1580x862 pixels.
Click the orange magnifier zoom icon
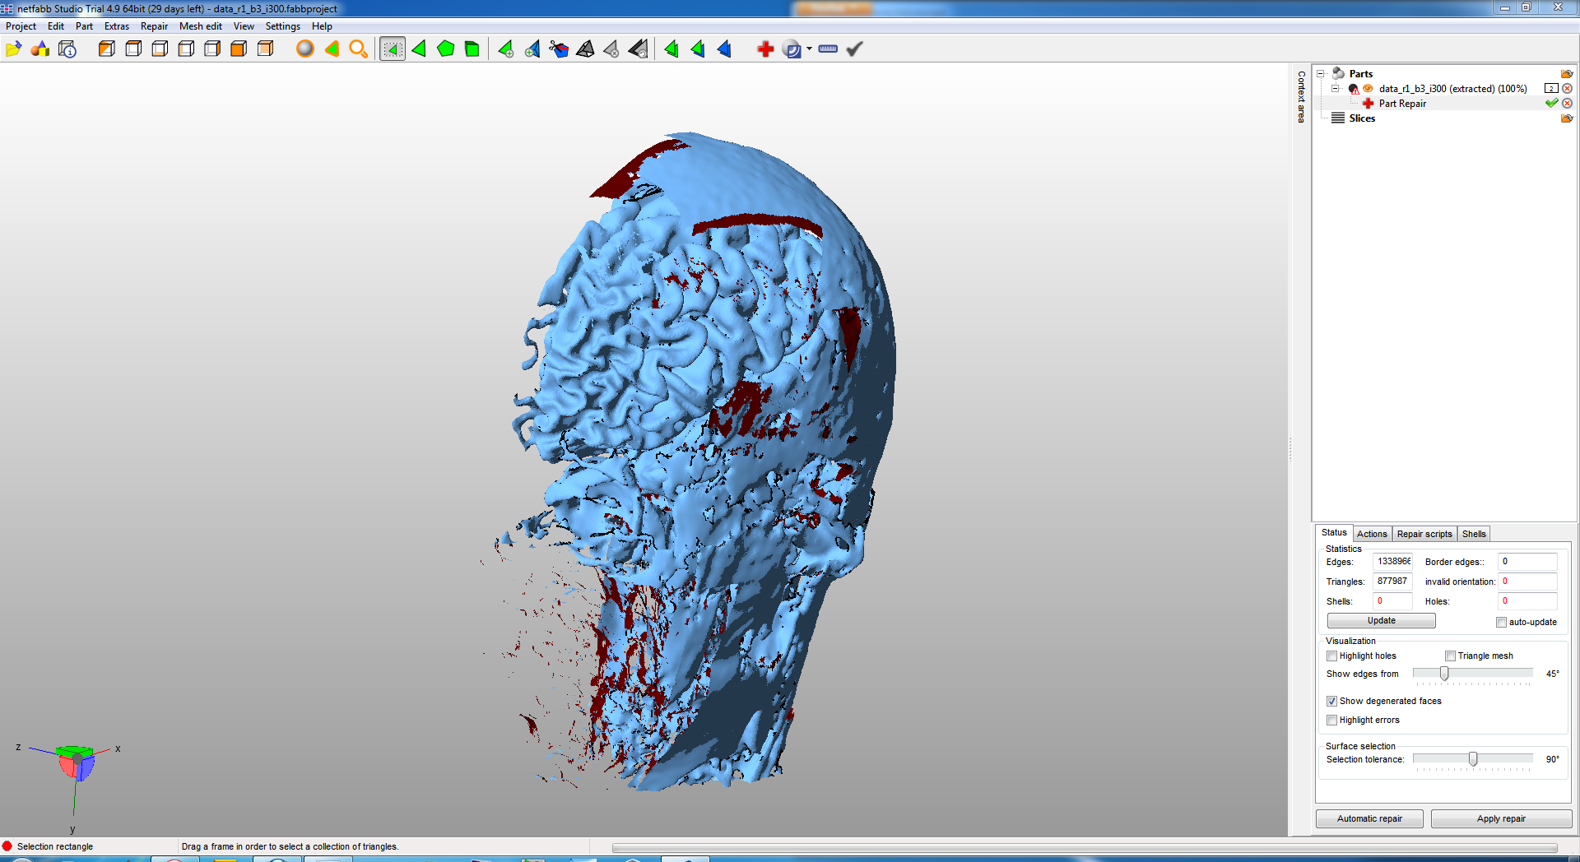click(x=358, y=49)
